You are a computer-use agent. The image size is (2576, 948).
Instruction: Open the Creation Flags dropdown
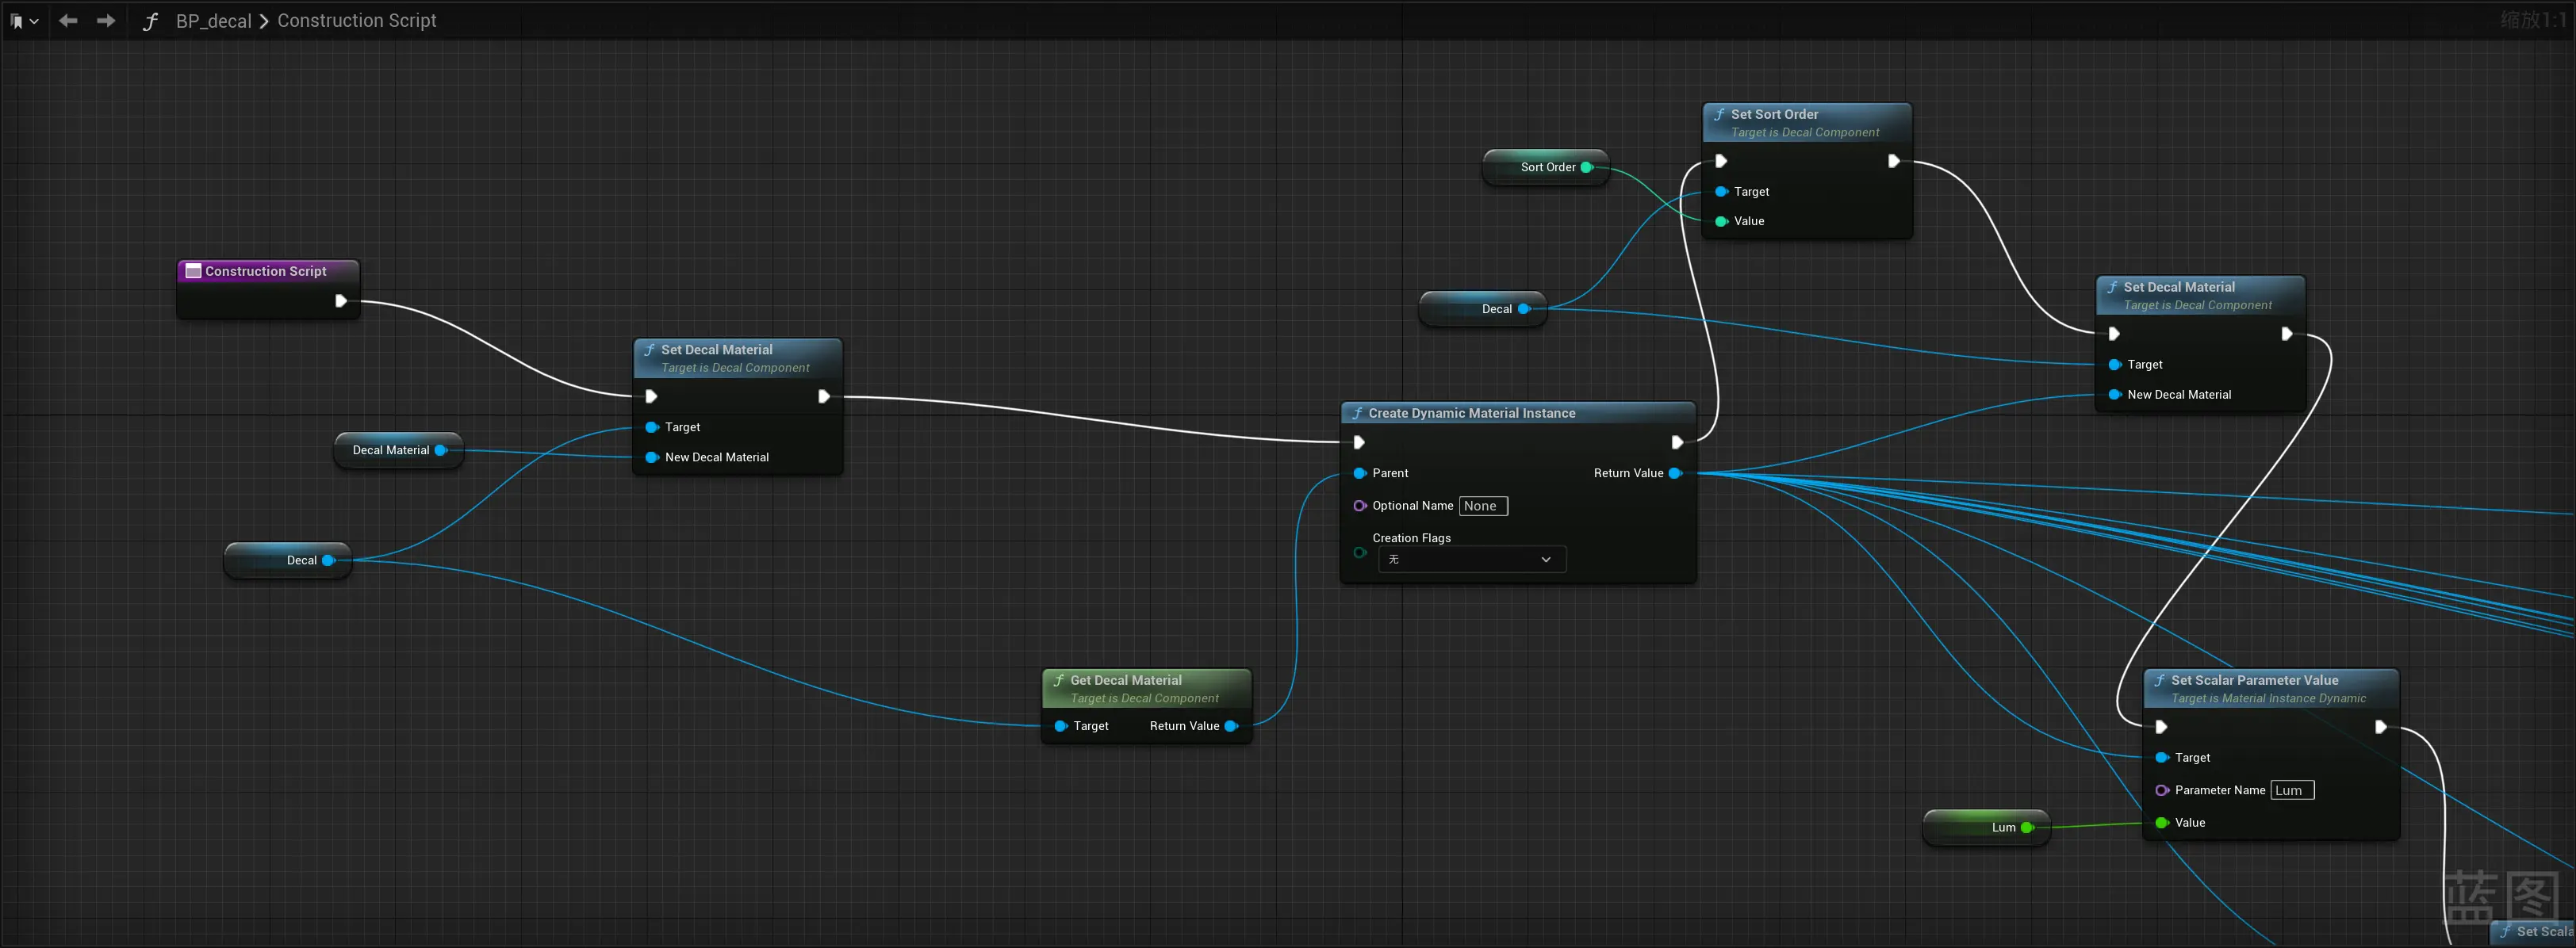coord(1471,560)
